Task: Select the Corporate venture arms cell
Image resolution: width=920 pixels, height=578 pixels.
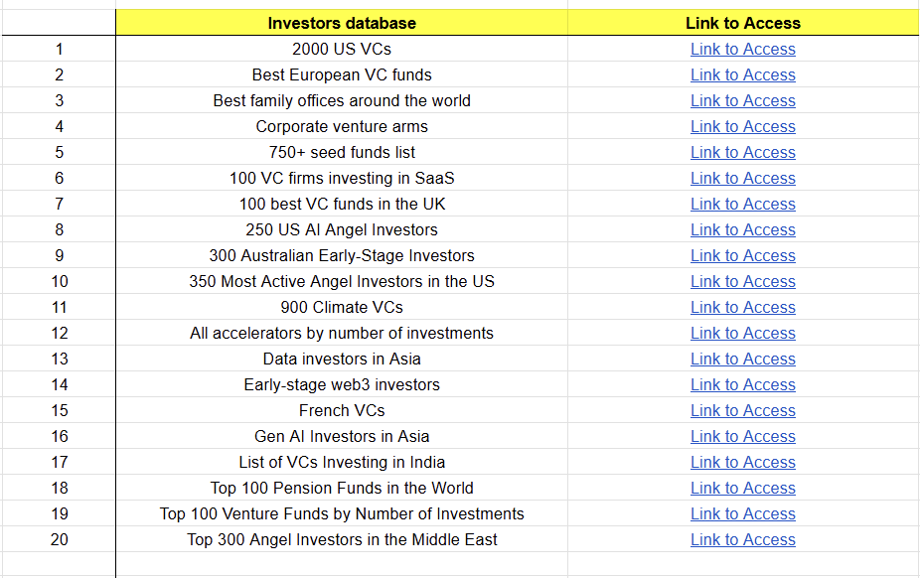Action: [342, 126]
